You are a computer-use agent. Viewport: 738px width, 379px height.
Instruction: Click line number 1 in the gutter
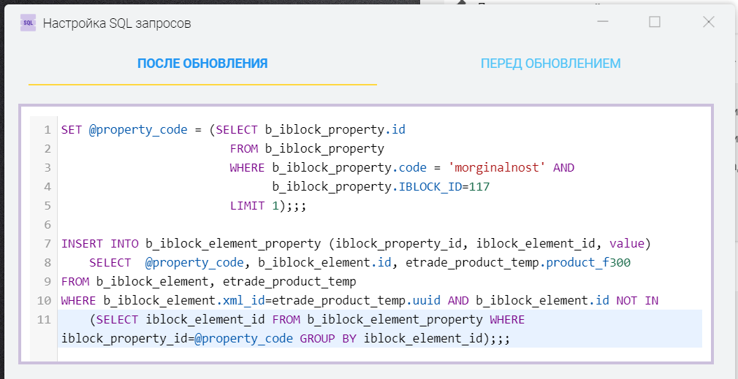click(47, 130)
